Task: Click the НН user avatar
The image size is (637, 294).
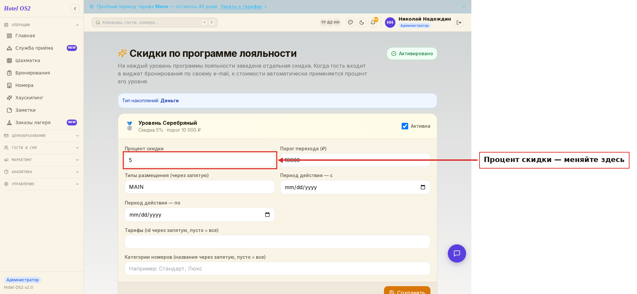Action: coord(390,23)
